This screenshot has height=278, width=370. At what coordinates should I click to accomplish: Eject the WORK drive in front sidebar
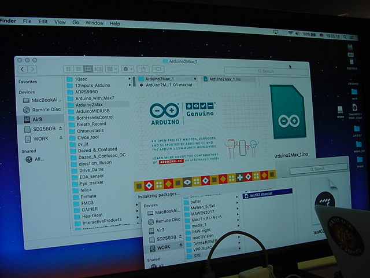pos(61,138)
